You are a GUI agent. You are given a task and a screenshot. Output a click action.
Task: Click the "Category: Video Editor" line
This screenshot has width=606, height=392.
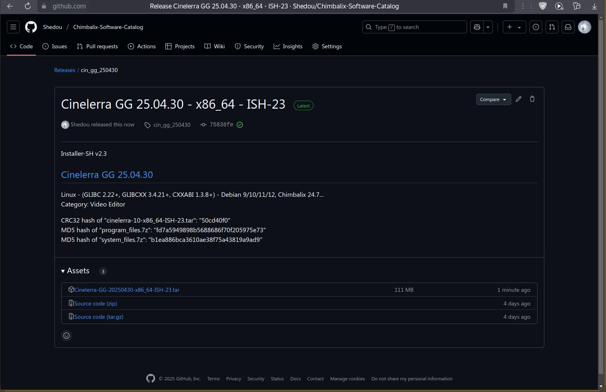93,204
